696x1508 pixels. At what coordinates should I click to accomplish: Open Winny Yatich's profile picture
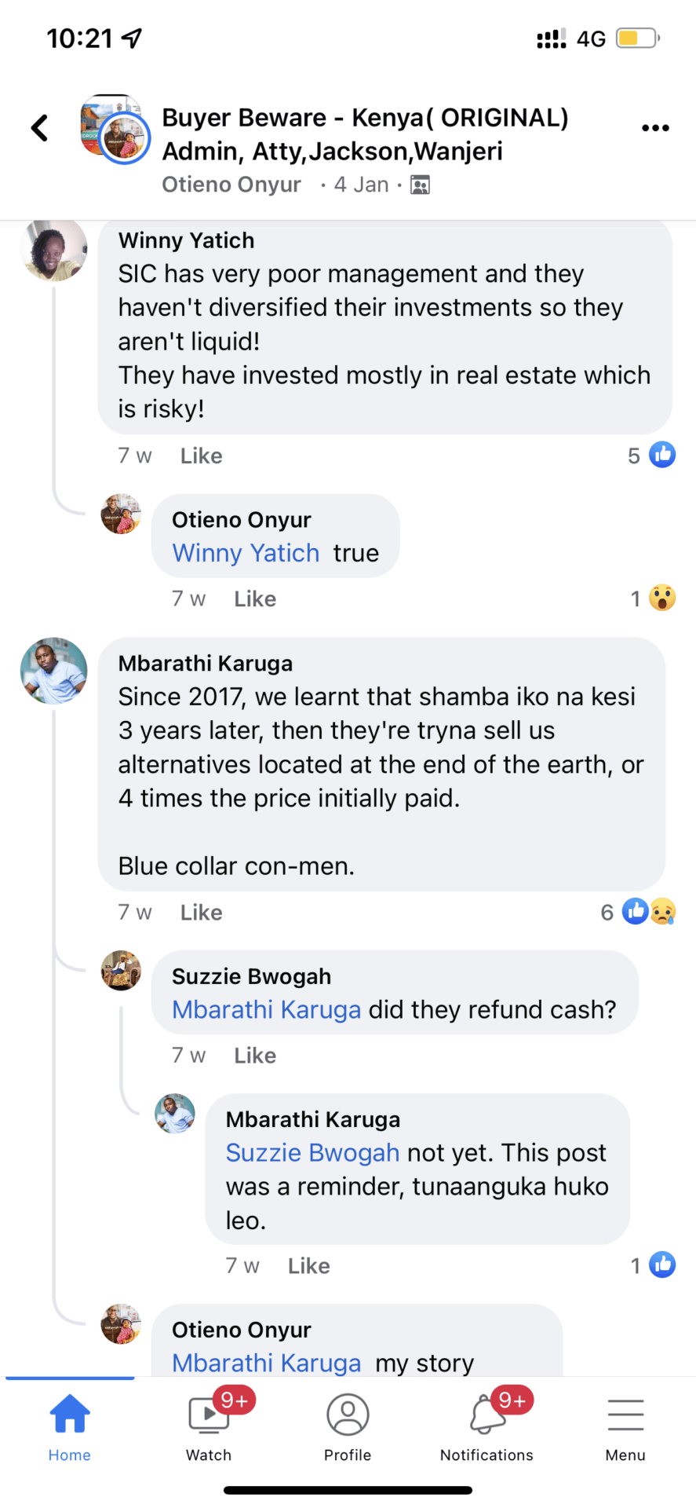pos(54,249)
